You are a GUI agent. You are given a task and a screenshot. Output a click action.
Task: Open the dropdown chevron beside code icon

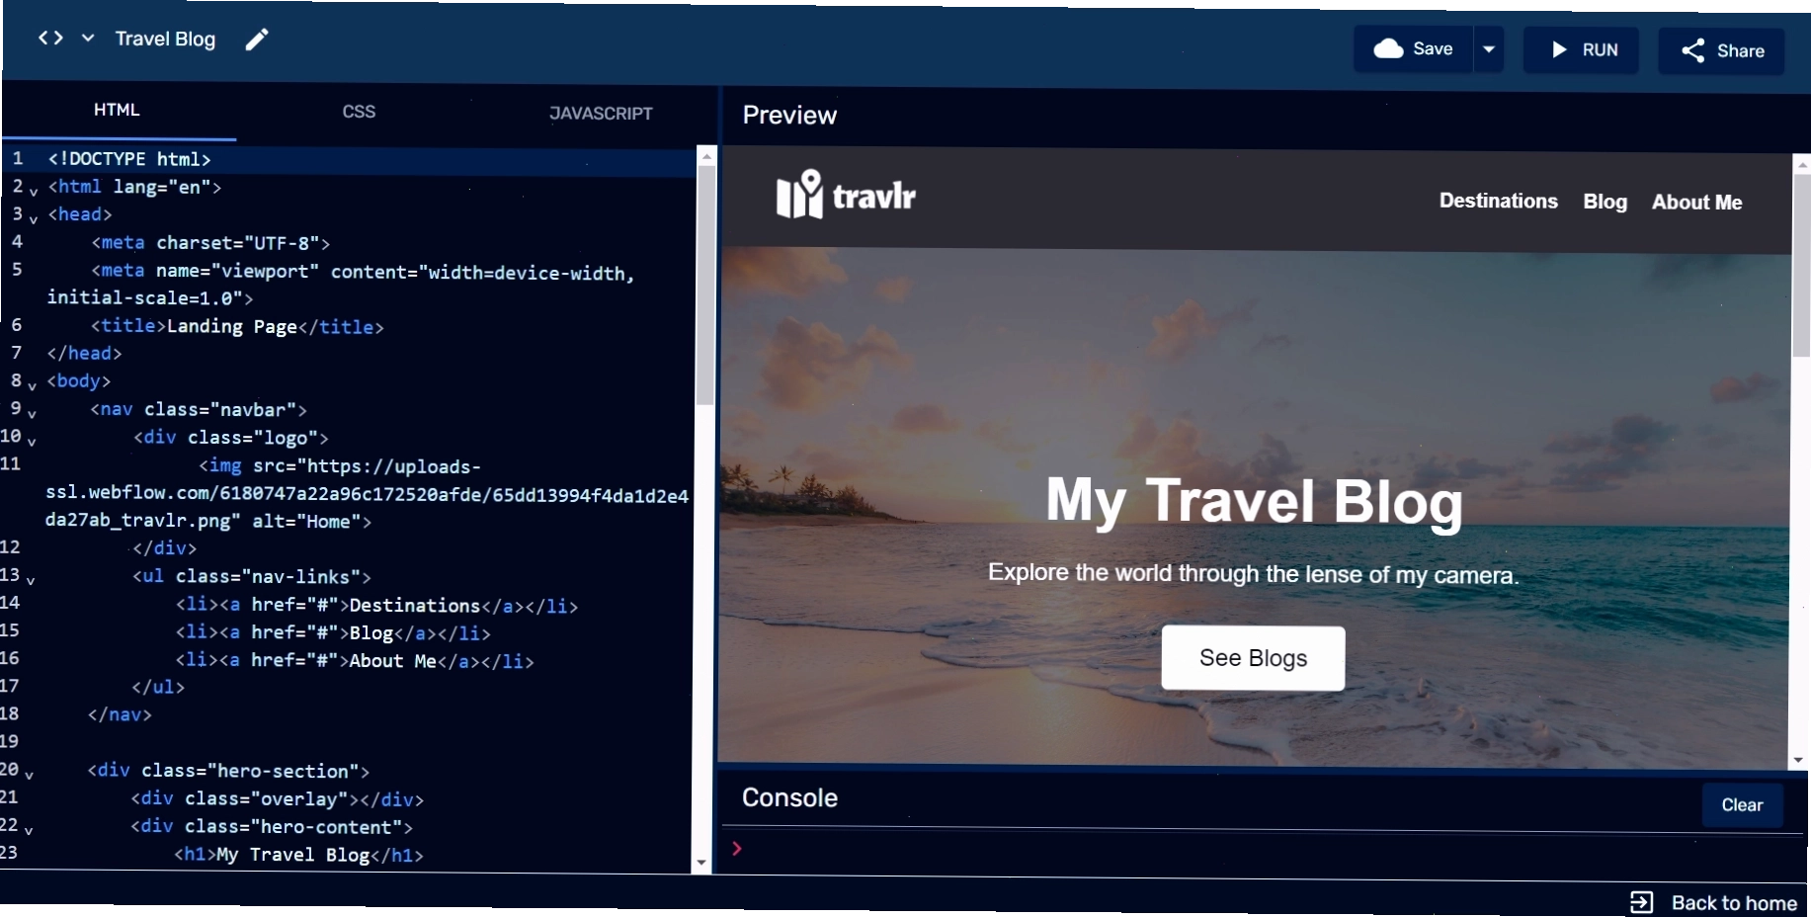pyautogui.click(x=88, y=38)
